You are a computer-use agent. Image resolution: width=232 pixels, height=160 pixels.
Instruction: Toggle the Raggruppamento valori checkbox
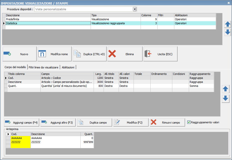[x=189, y=122]
